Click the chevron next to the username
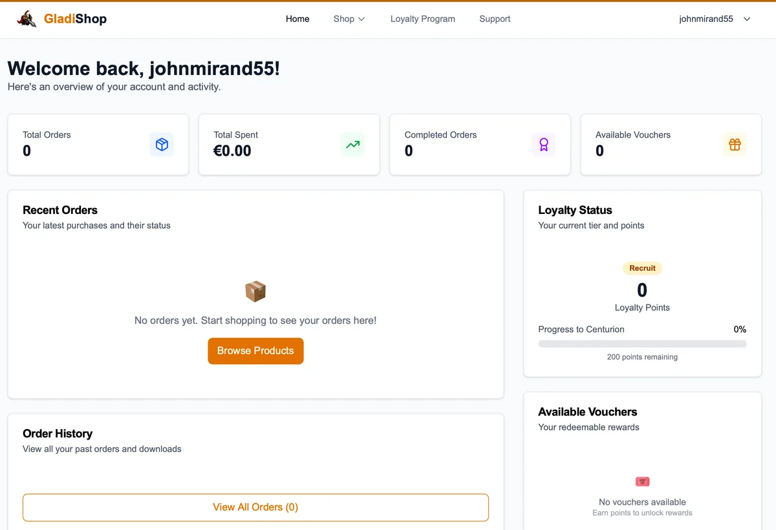776x530 pixels. 747,19
